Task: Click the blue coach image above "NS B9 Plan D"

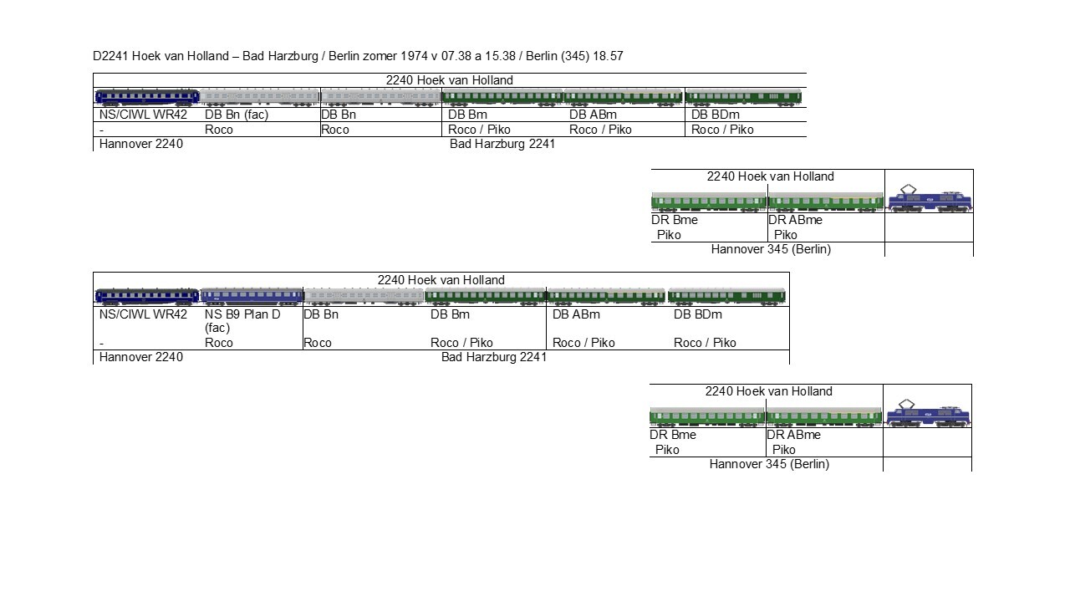Action: tap(252, 296)
